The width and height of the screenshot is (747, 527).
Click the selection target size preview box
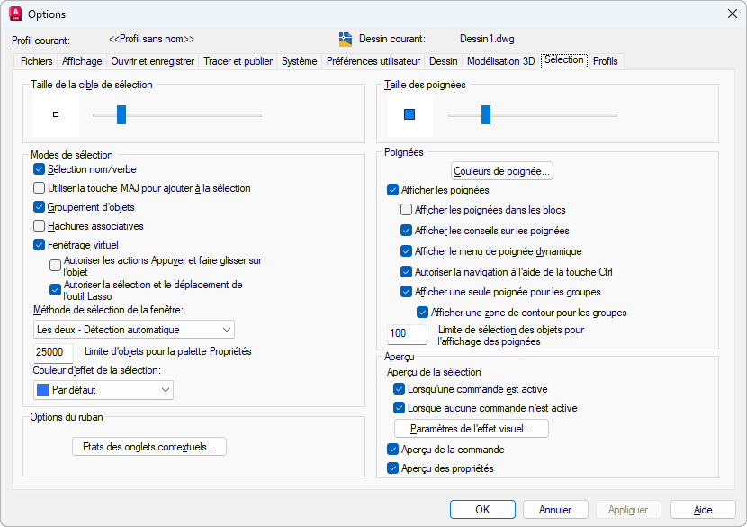click(56, 114)
